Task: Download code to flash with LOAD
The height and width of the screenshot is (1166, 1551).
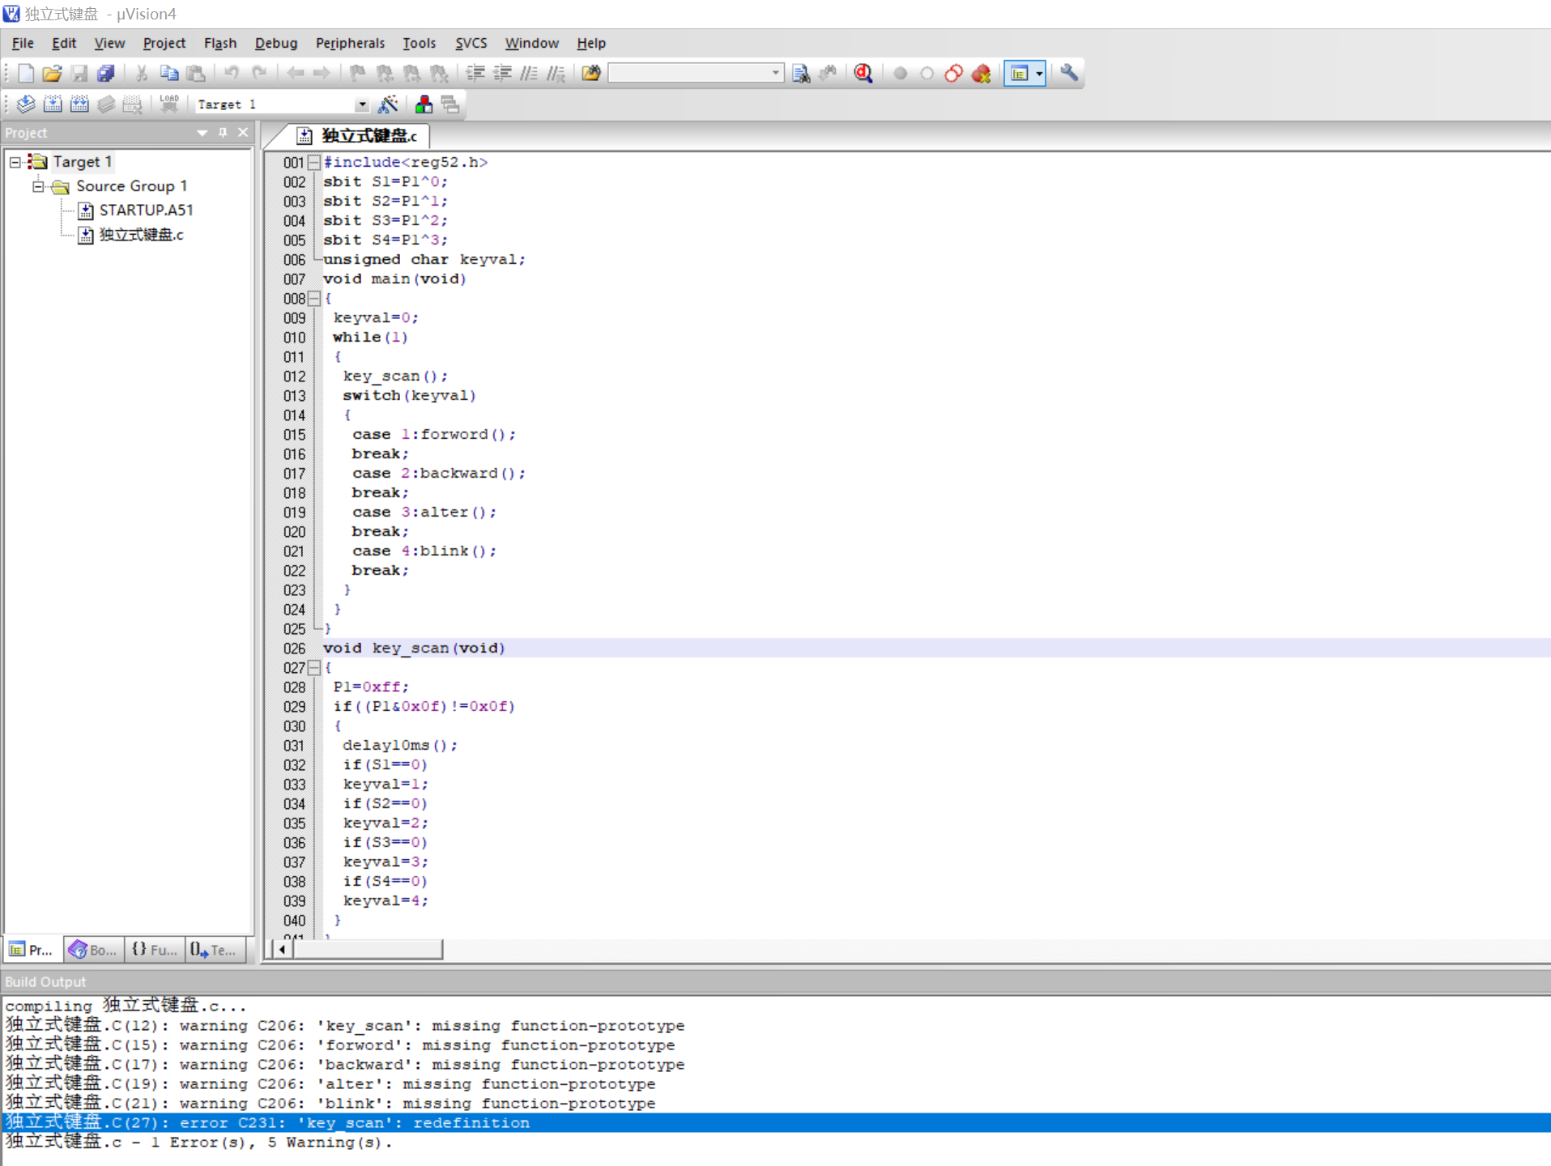Action: (168, 104)
